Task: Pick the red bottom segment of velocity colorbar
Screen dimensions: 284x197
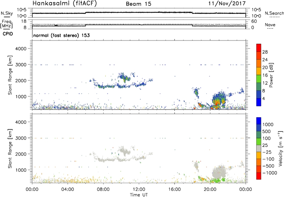Action: pyautogui.click(x=259, y=176)
